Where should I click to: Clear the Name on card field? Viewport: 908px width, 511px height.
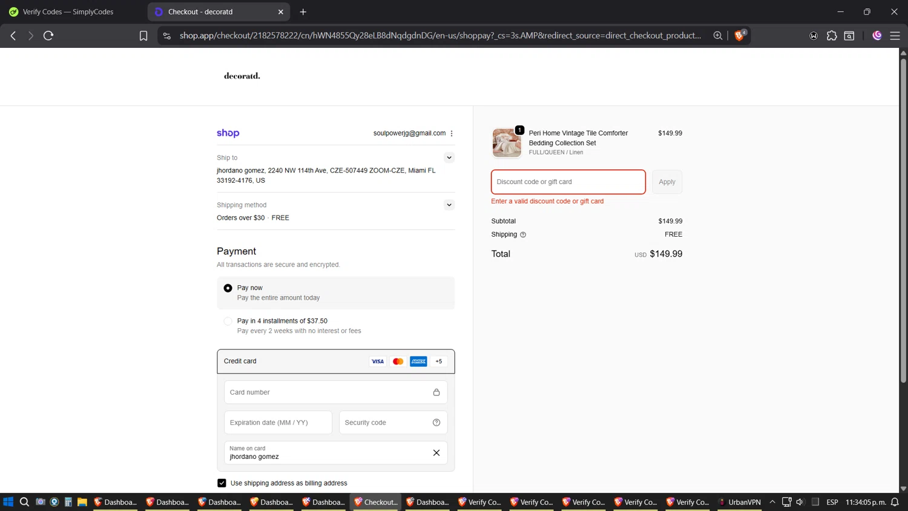(x=436, y=453)
